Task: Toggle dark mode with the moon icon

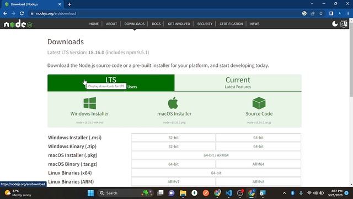Action: [335, 24]
